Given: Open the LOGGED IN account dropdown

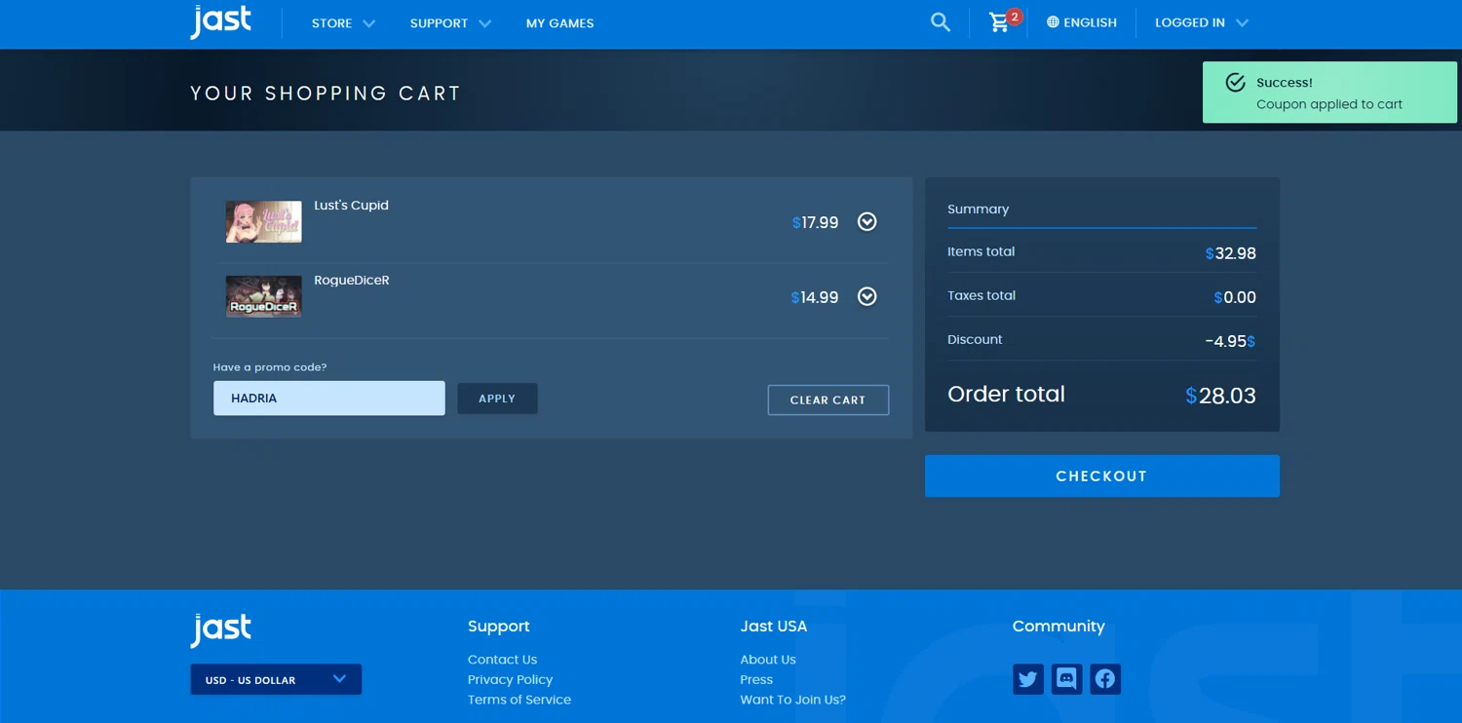Looking at the screenshot, I should pyautogui.click(x=1201, y=22).
